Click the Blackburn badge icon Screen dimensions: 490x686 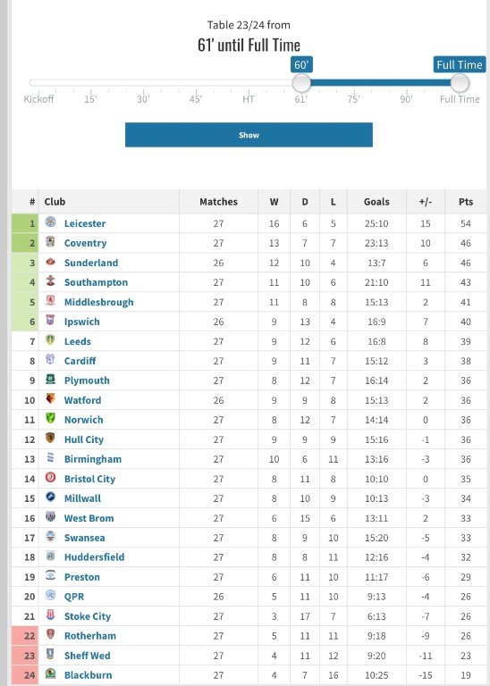point(50,673)
